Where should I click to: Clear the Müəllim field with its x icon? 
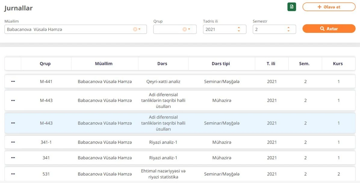coord(135,29)
